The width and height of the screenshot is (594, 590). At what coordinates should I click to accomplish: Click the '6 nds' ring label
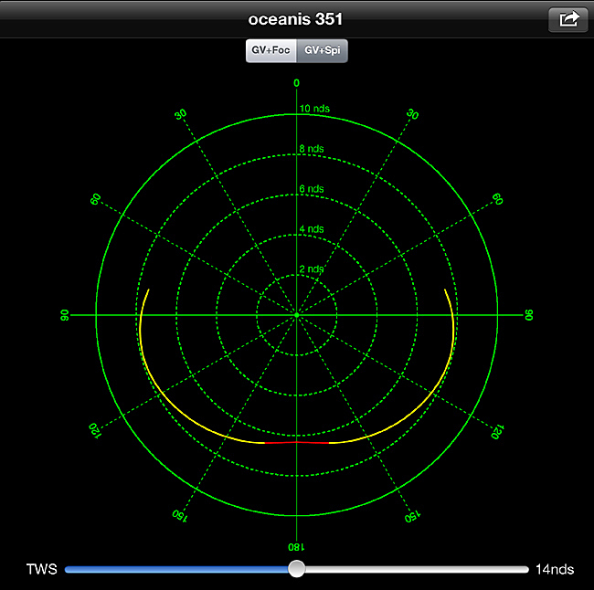pyautogui.click(x=312, y=189)
